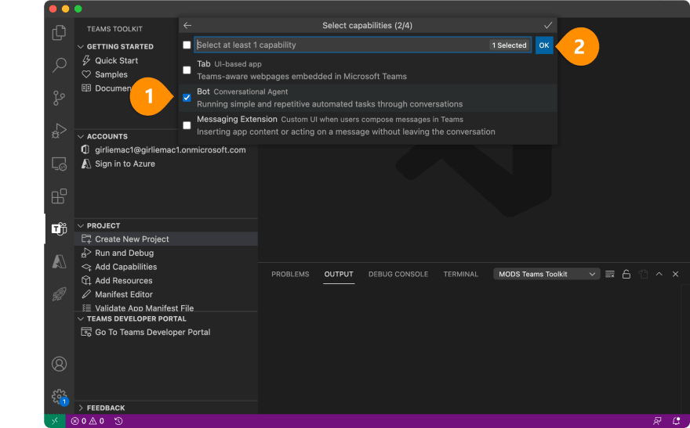Click the OK button

click(544, 45)
